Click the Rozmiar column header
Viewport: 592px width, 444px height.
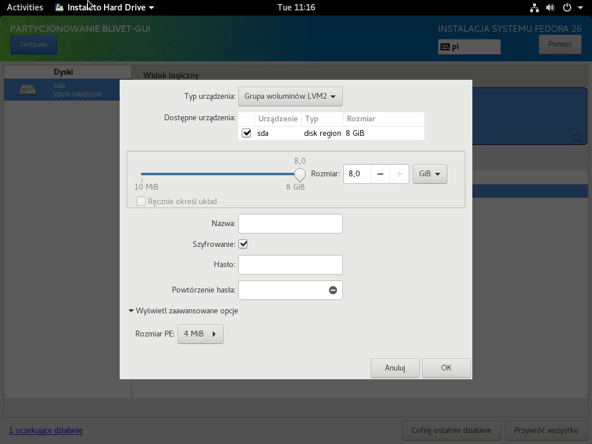pos(384,119)
